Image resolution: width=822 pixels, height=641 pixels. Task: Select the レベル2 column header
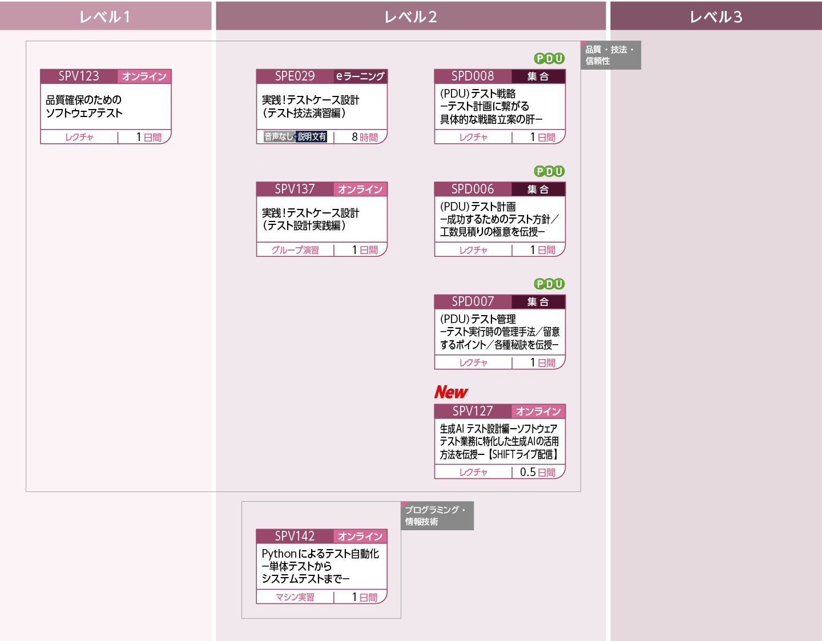pos(410,17)
